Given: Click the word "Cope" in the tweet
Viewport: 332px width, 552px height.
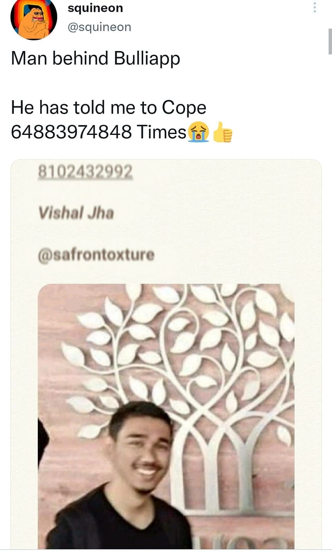Looking at the screenshot, I should coord(184,107).
